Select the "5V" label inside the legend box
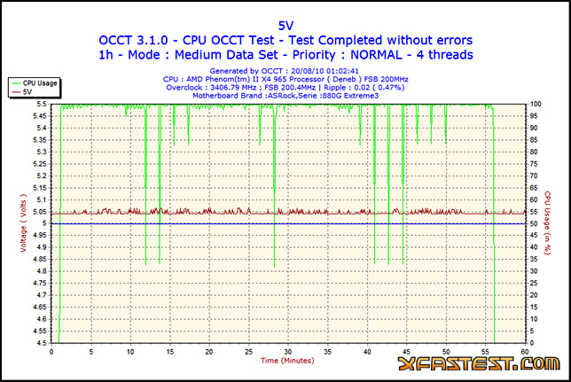 tap(27, 92)
